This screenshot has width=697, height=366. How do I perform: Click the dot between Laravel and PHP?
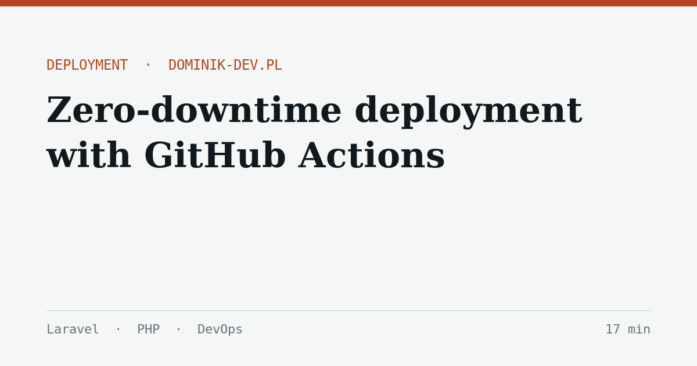point(118,329)
